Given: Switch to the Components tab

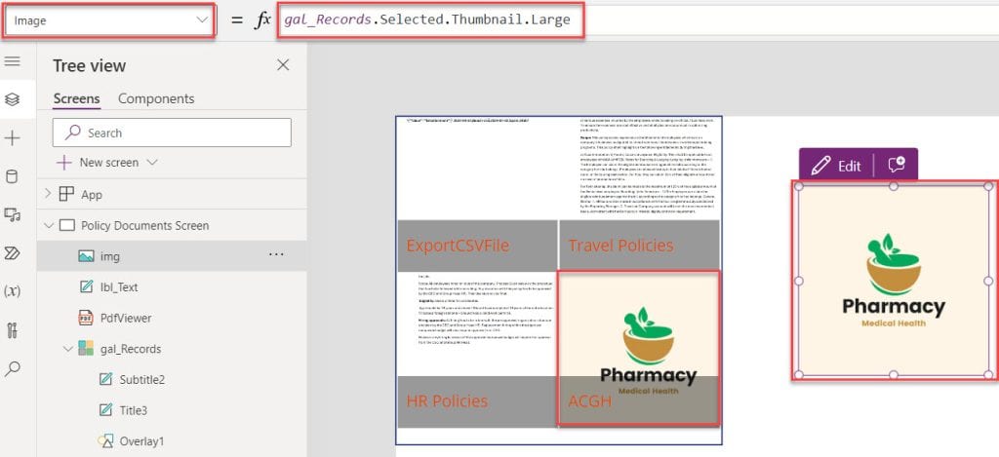Looking at the screenshot, I should pos(156,98).
